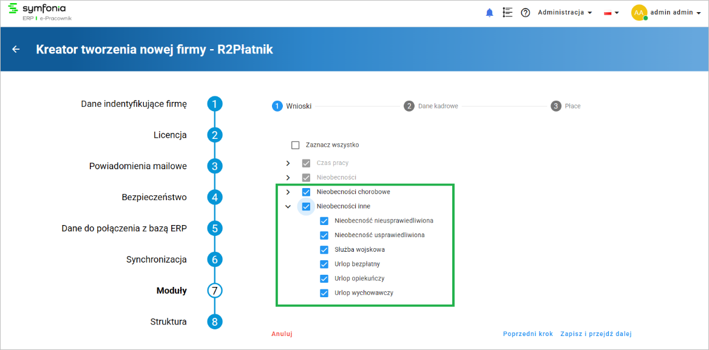Expand the Czas pracy group
709x350 pixels.
[288, 163]
